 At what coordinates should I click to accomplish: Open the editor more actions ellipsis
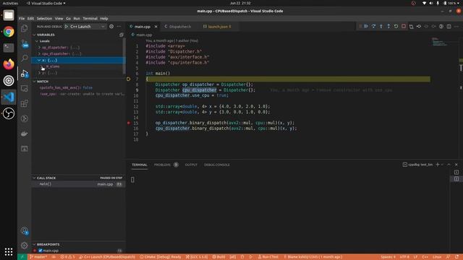[x=456, y=27]
